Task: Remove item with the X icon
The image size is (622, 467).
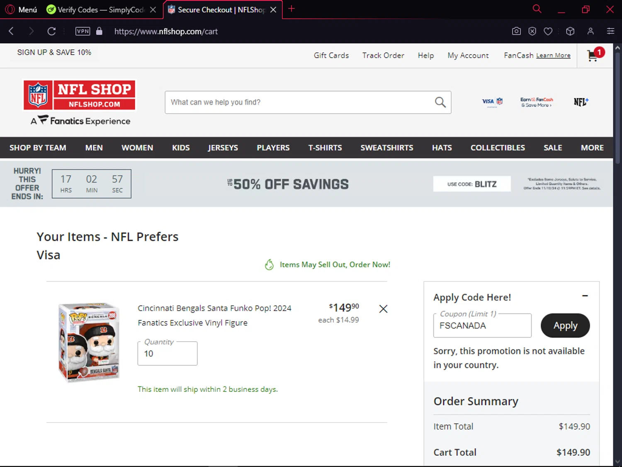Action: click(383, 309)
